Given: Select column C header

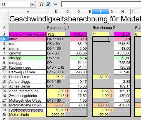Looking at the screenshot, I should point(67,12).
